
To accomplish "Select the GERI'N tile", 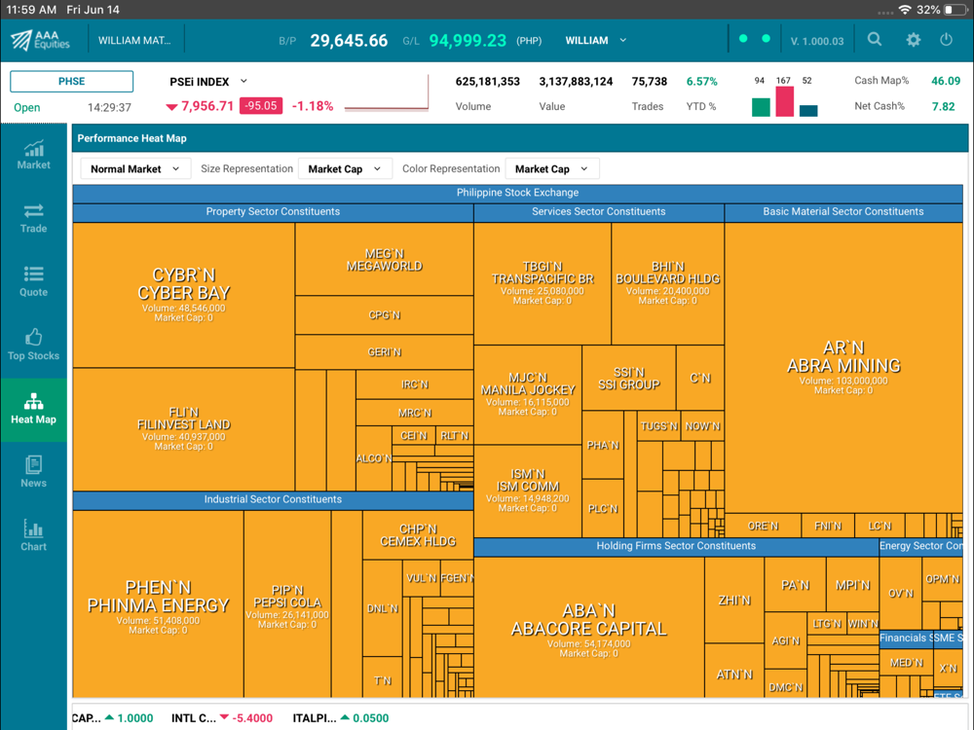I will 384,352.
